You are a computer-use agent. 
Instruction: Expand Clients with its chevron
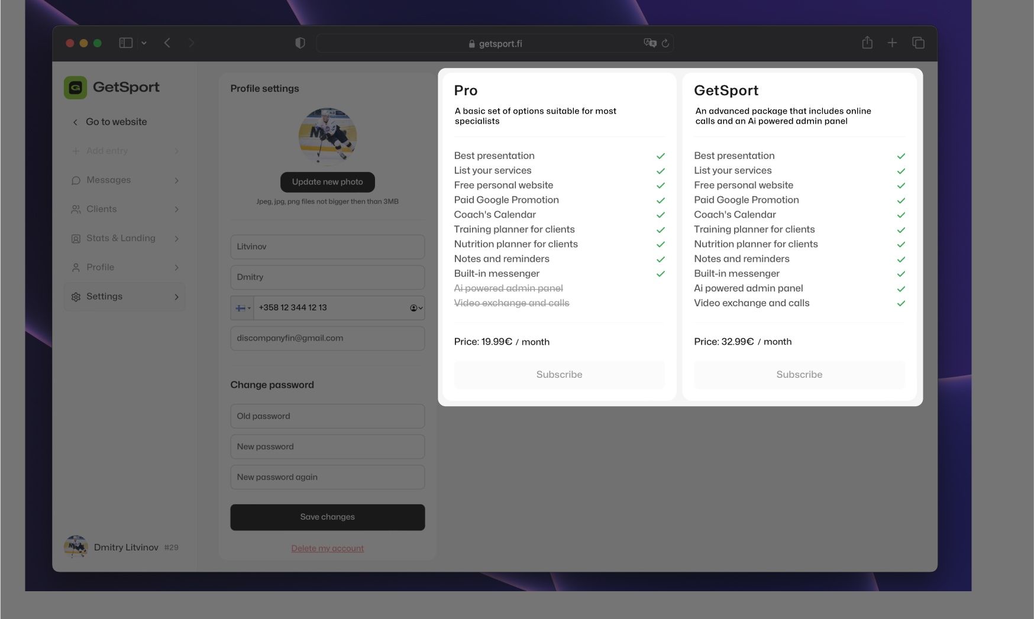[176, 209]
